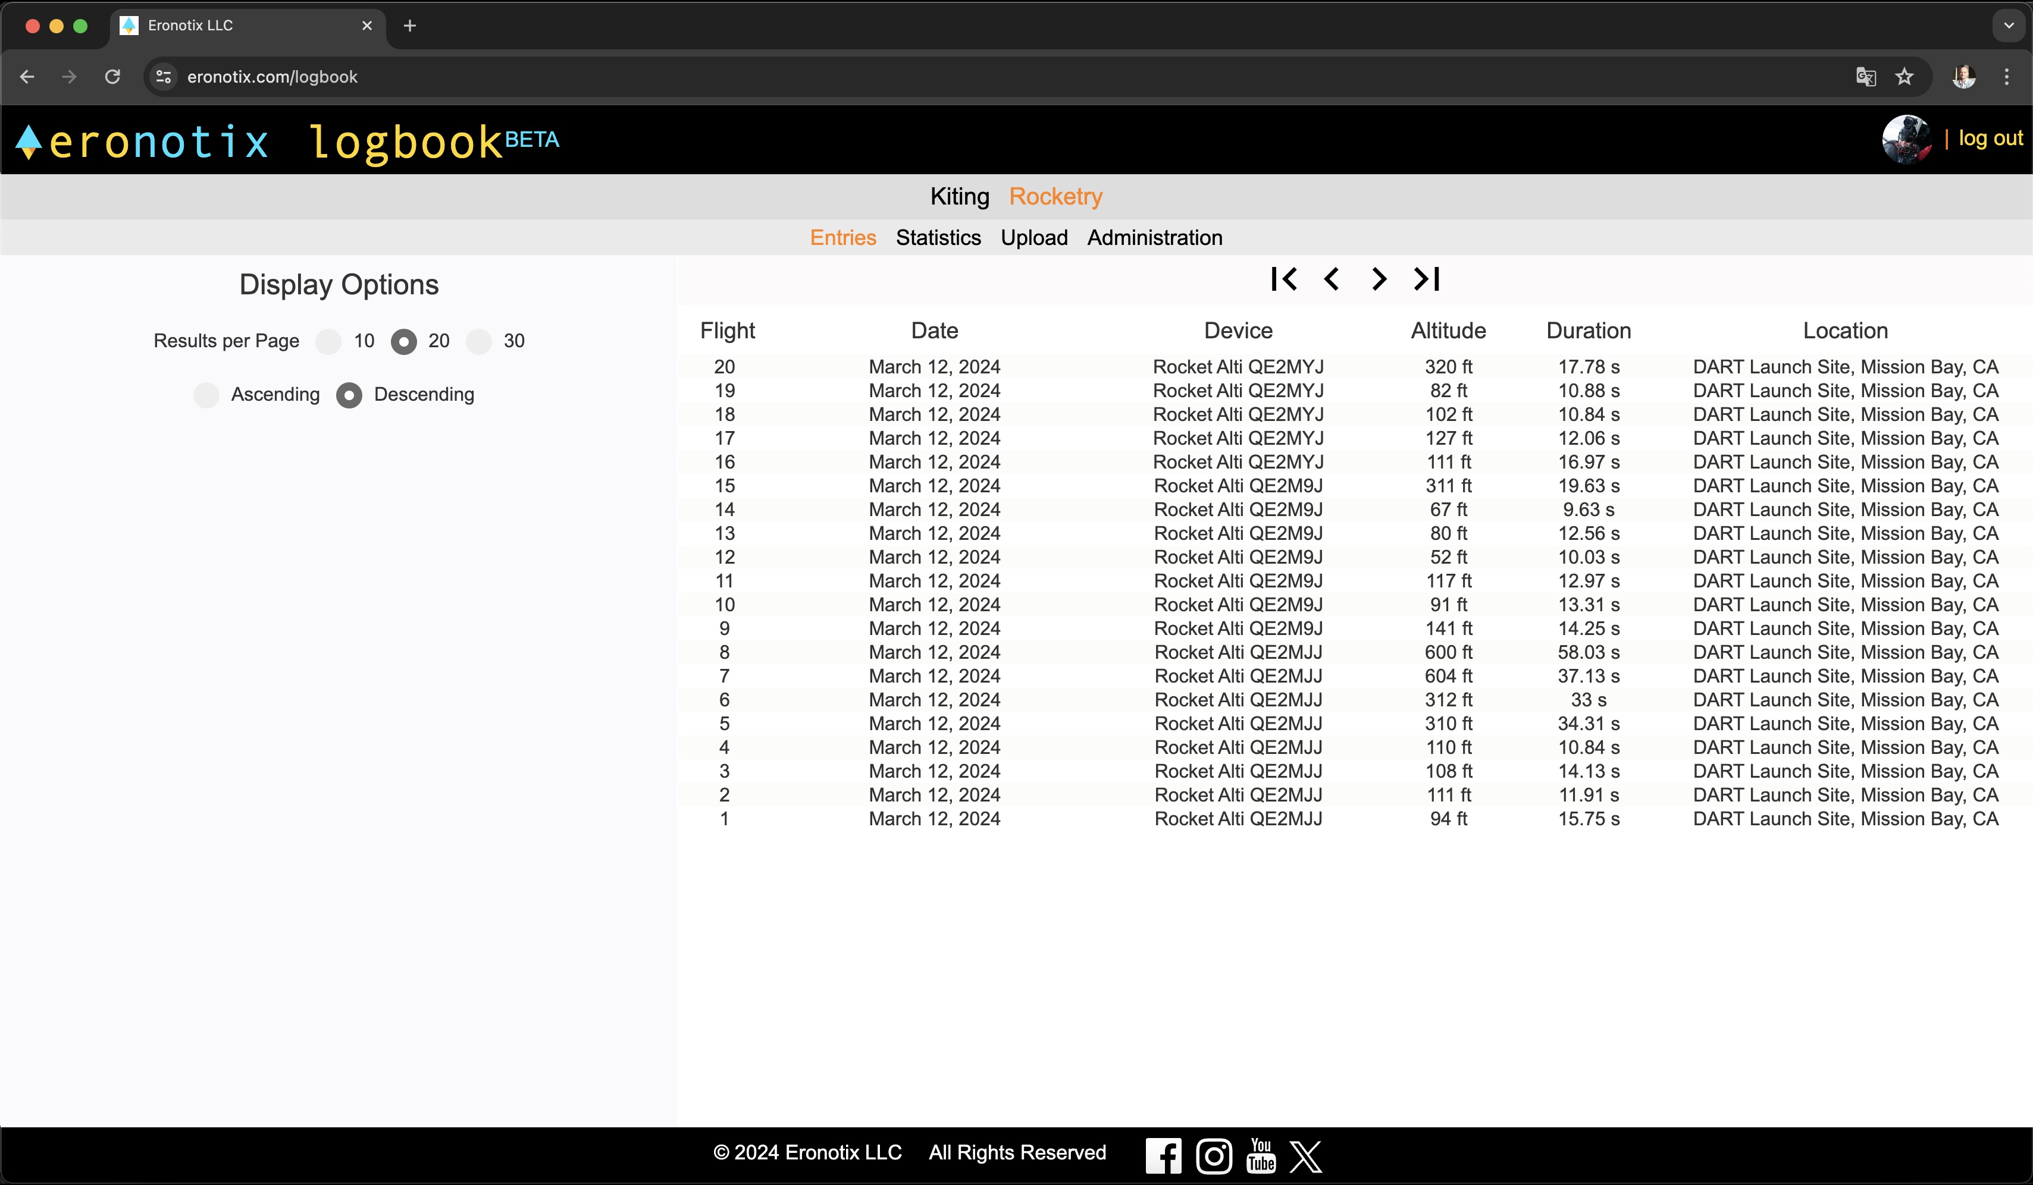The image size is (2033, 1185).
Task: Switch to the Kiting section
Action: pos(959,197)
